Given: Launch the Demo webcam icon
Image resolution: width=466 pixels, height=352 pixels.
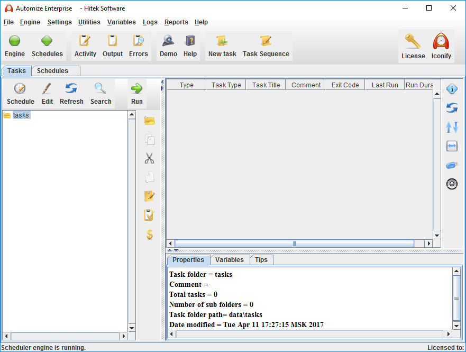Looking at the screenshot, I should point(168,41).
